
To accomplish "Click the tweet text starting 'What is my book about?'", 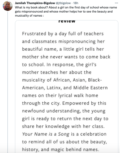I will 66,11.
